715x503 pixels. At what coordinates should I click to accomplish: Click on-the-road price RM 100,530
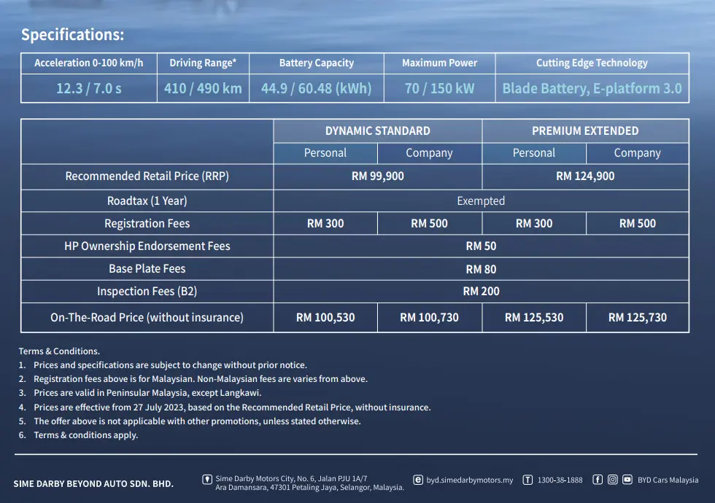pyautogui.click(x=325, y=318)
